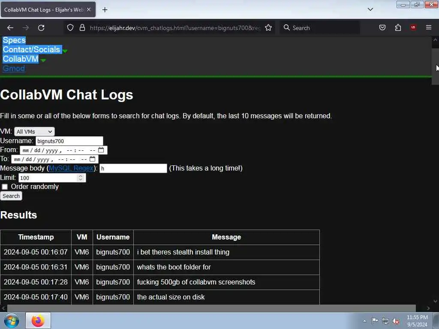Image resolution: width=439 pixels, height=329 pixels.
Task: Click the 2024-09-05 00:16:07 timestamp cell
Action: (x=36, y=252)
